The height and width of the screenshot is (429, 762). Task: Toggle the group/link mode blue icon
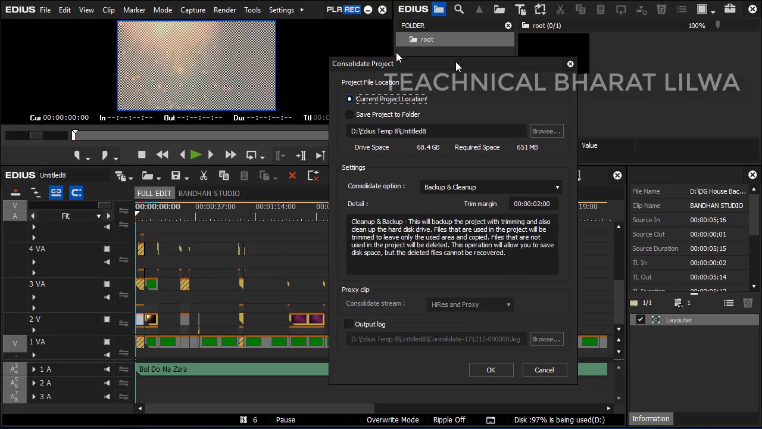(56, 192)
